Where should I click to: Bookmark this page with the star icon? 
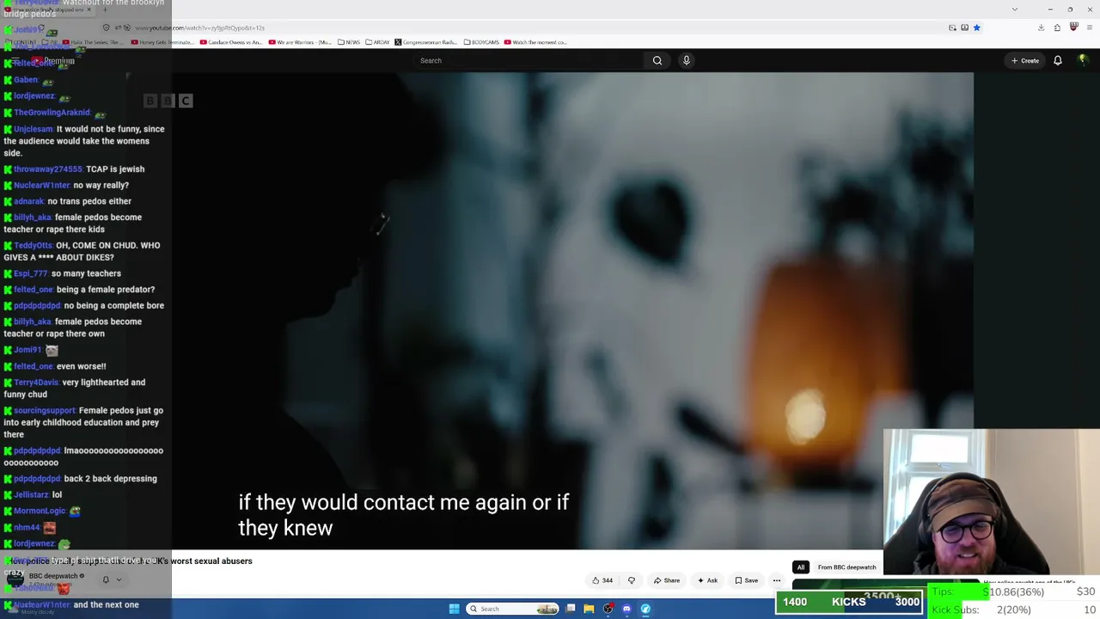(976, 28)
